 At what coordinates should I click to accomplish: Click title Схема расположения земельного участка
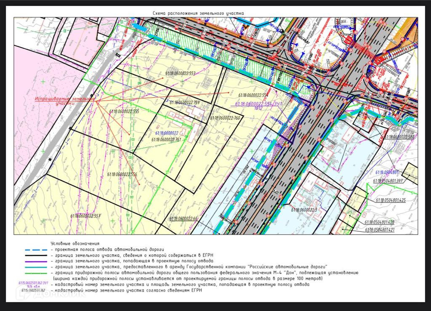[198, 13]
